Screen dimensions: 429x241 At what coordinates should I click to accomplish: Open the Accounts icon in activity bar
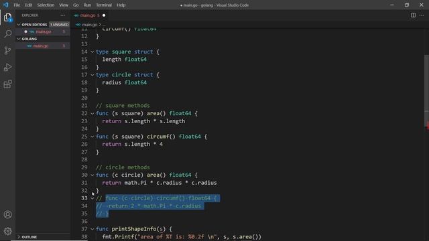point(7,214)
